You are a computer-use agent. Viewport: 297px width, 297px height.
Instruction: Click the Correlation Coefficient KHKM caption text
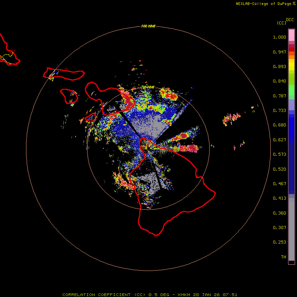tap(149, 295)
